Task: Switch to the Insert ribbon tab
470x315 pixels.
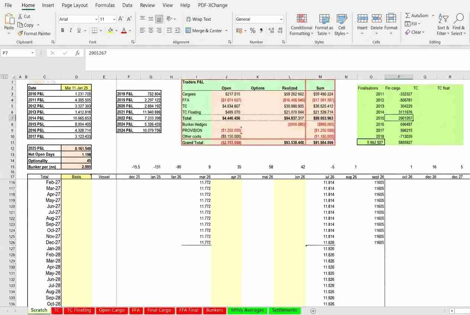Action: click(48, 5)
